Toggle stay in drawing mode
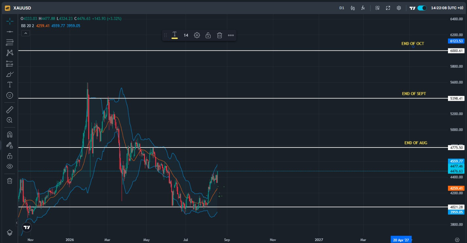This screenshot has height=243, width=467. pyautogui.click(x=10, y=145)
